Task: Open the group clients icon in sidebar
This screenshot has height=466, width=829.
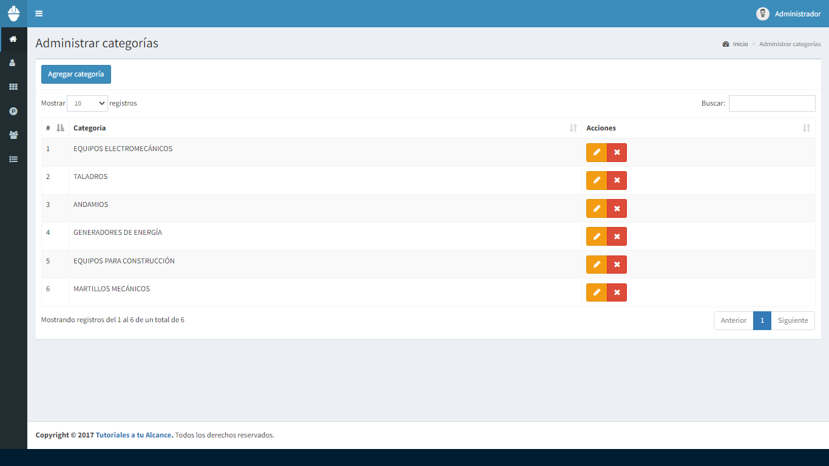Action: [x=13, y=135]
